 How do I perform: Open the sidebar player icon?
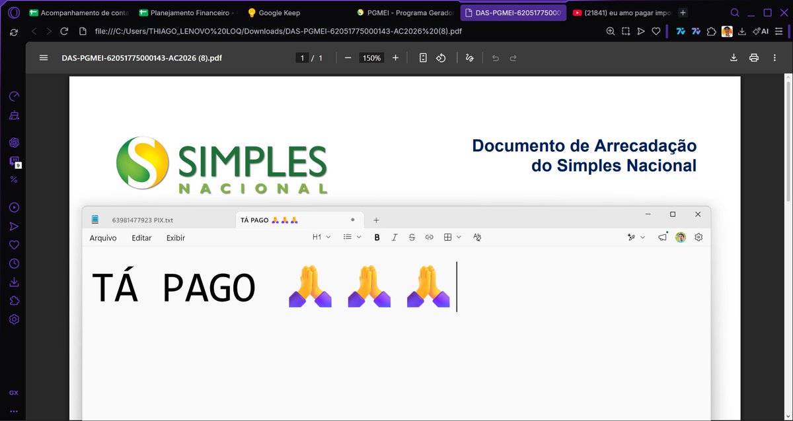(x=14, y=207)
